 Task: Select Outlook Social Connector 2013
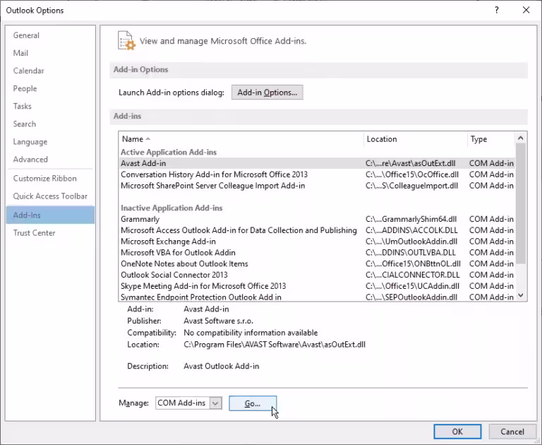pyautogui.click(x=317, y=275)
